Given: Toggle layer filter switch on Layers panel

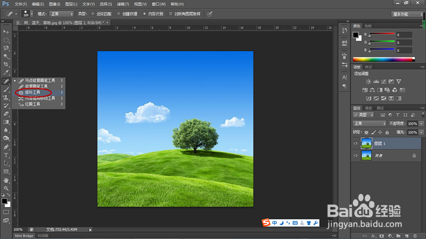Looking at the screenshot, I should tap(423, 115).
